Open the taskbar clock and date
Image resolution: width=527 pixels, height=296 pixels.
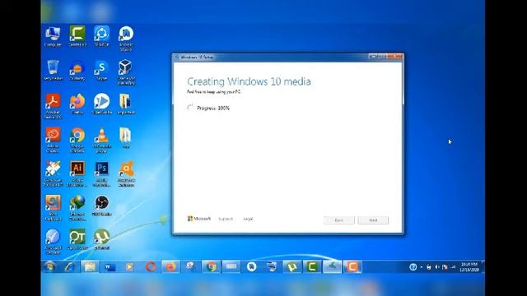[x=469, y=266]
